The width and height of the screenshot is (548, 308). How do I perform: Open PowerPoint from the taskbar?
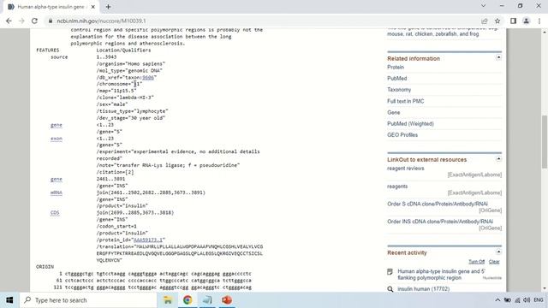(x=227, y=300)
